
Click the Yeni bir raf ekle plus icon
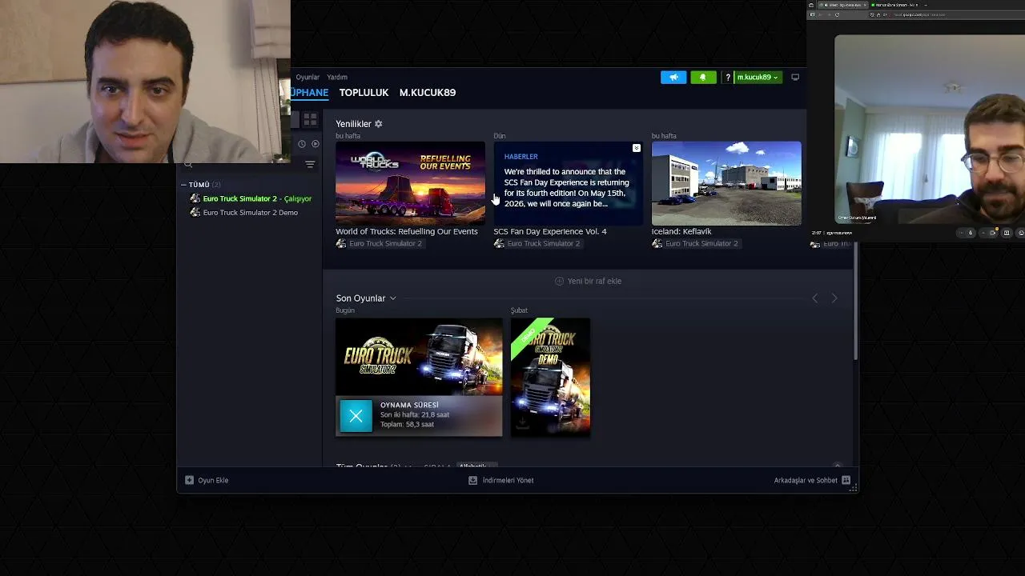coord(559,281)
